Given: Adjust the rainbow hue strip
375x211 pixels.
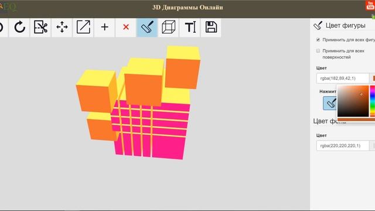Looking at the screenshot, I should pyautogui.click(x=373, y=101).
